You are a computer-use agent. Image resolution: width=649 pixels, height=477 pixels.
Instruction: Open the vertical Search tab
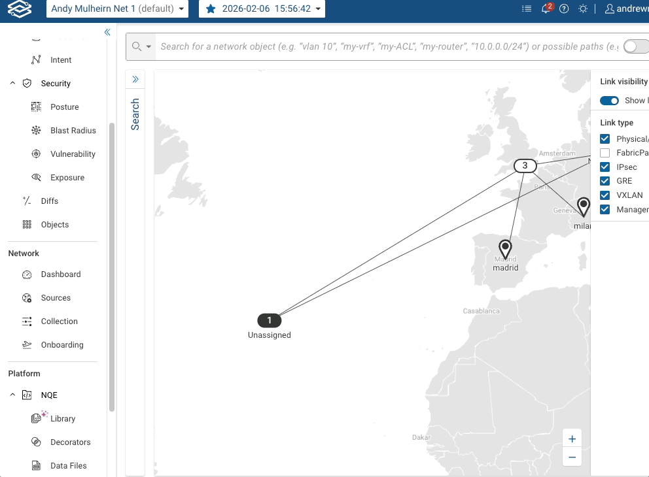point(135,114)
